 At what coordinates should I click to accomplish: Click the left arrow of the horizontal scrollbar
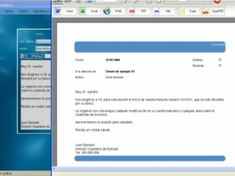tap(54, 169)
